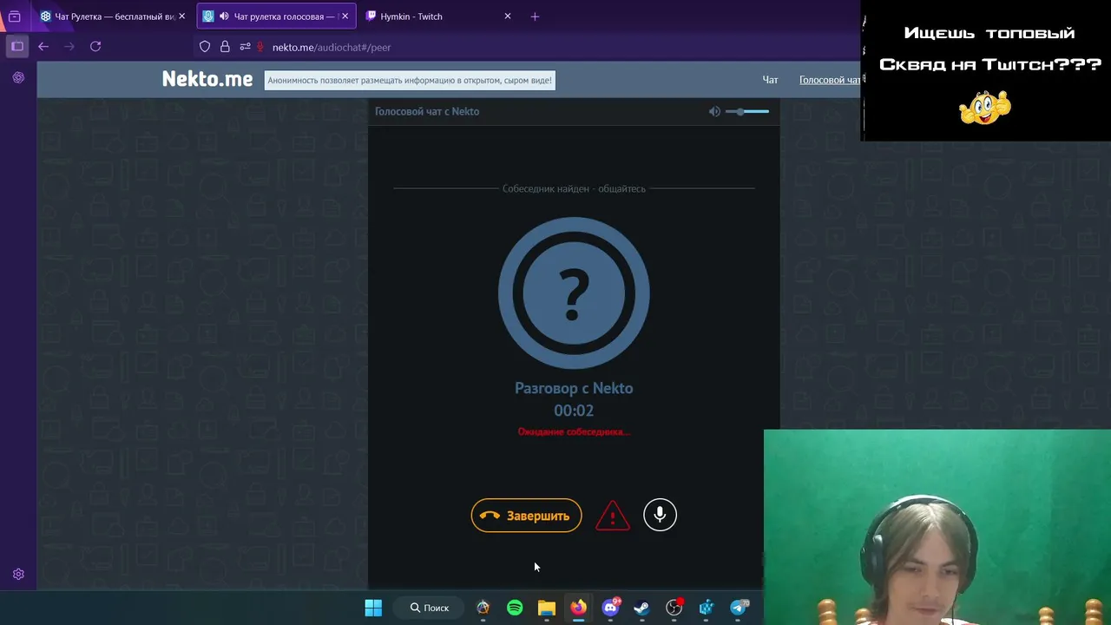1111x625 pixels.
Task: Click the red warning report triangle icon
Action: coord(613,516)
